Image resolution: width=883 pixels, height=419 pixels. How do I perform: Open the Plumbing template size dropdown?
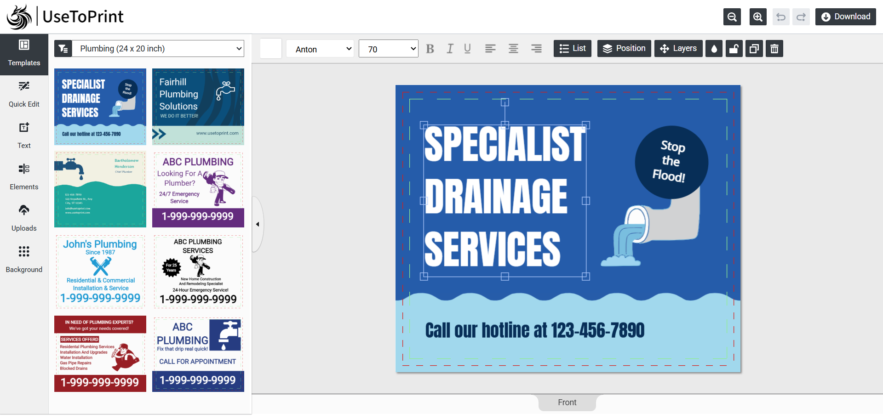[x=159, y=49]
